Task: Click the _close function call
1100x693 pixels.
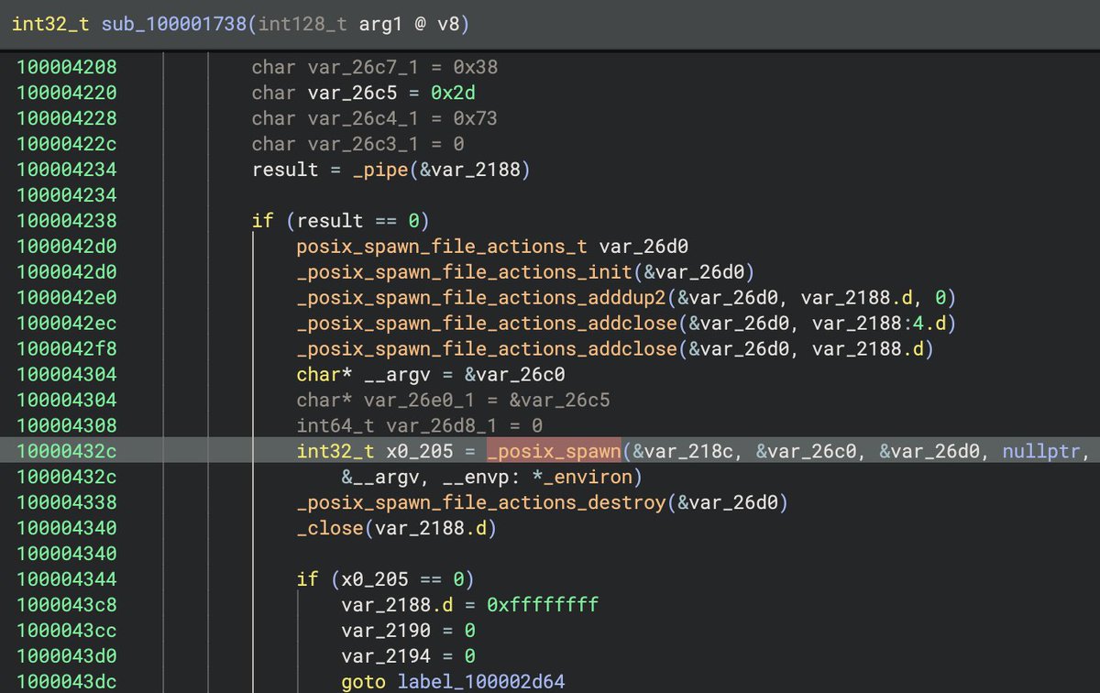Action: (x=330, y=529)
